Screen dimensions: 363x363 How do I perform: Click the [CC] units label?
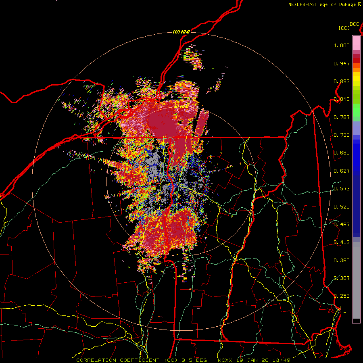point(344,28)
